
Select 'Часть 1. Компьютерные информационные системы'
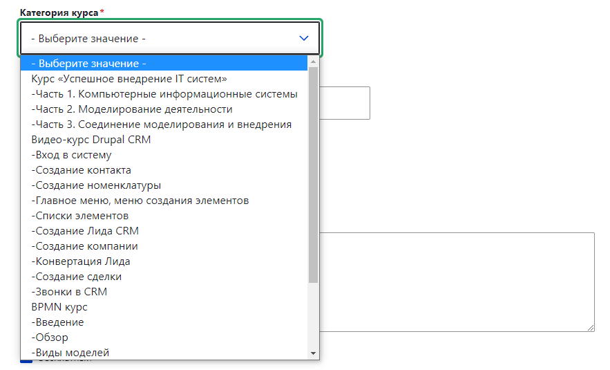coord(164,94)
